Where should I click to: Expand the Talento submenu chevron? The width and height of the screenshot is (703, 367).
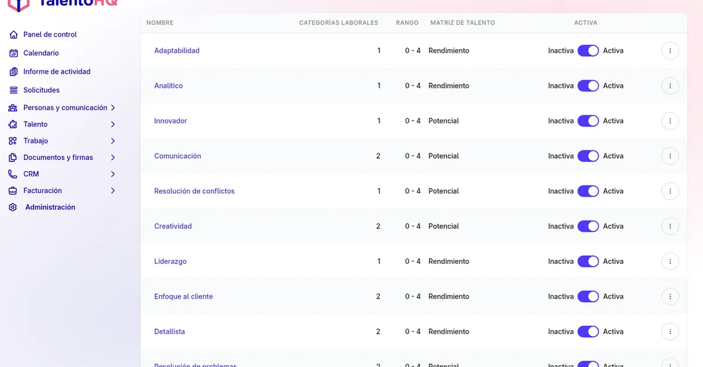click(x=113, y=124)
